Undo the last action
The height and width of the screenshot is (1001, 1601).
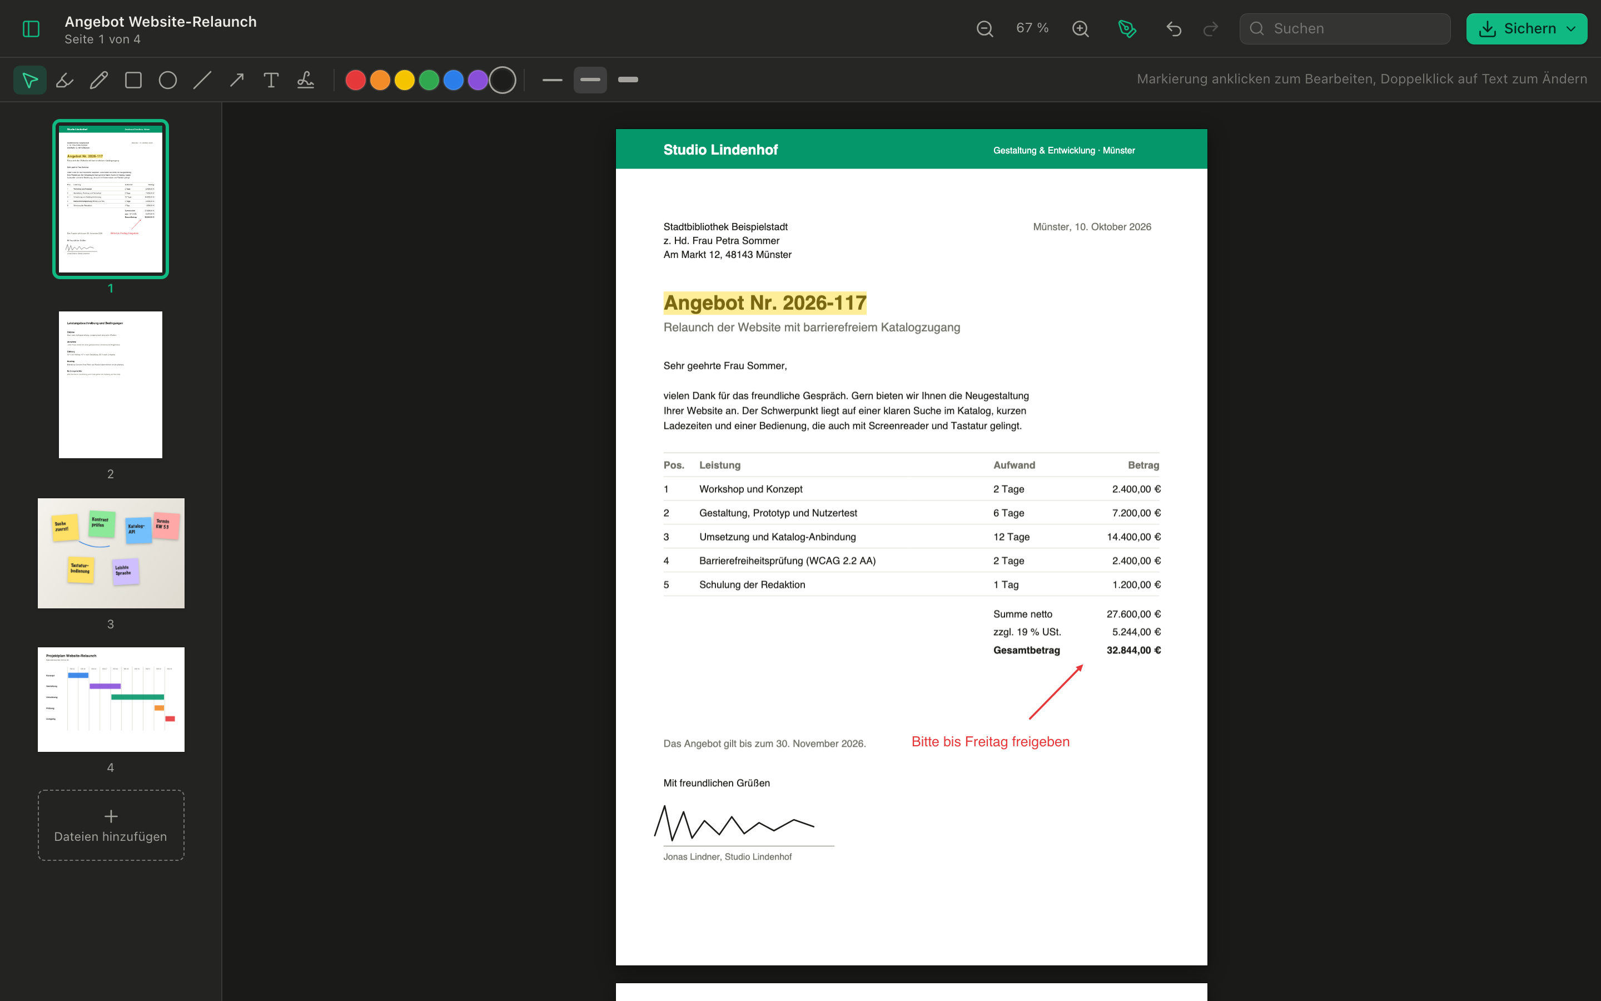tap(1174, 28)
